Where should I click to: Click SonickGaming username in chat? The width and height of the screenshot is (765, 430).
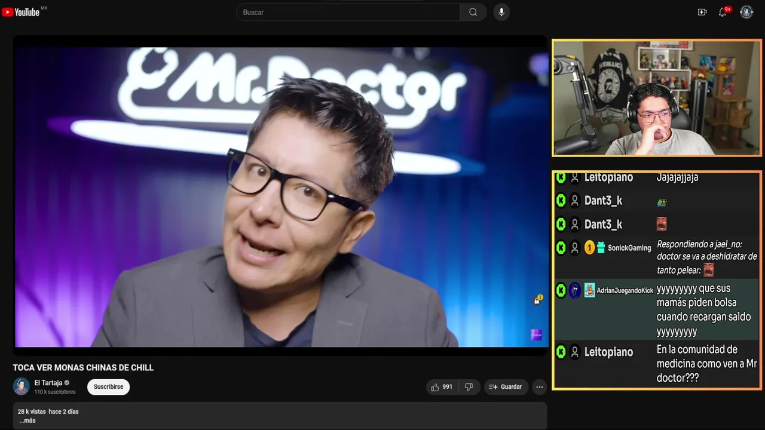(x=629, y=248)
